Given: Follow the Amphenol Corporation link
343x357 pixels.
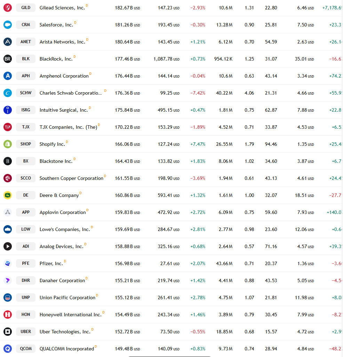Looking at the screenshot, I should (x=64, y=76).
